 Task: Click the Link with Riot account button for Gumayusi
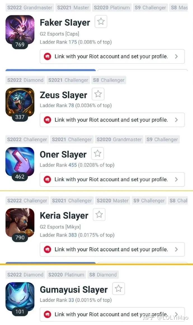point(112,314)
